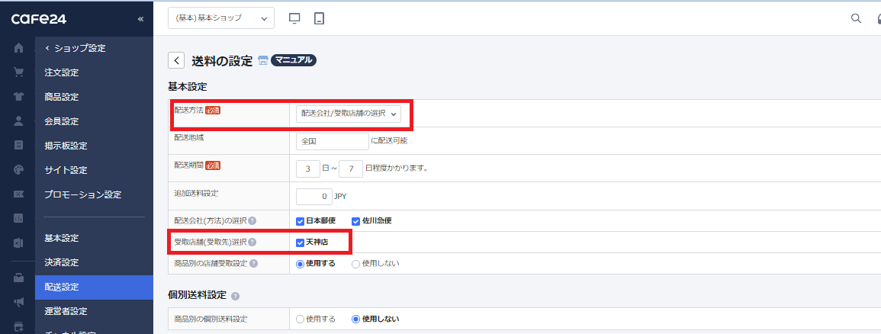Viewport: 881px width, 334px height.
Task: Click the 追加送料設定 row label
Action: (196, 193)
